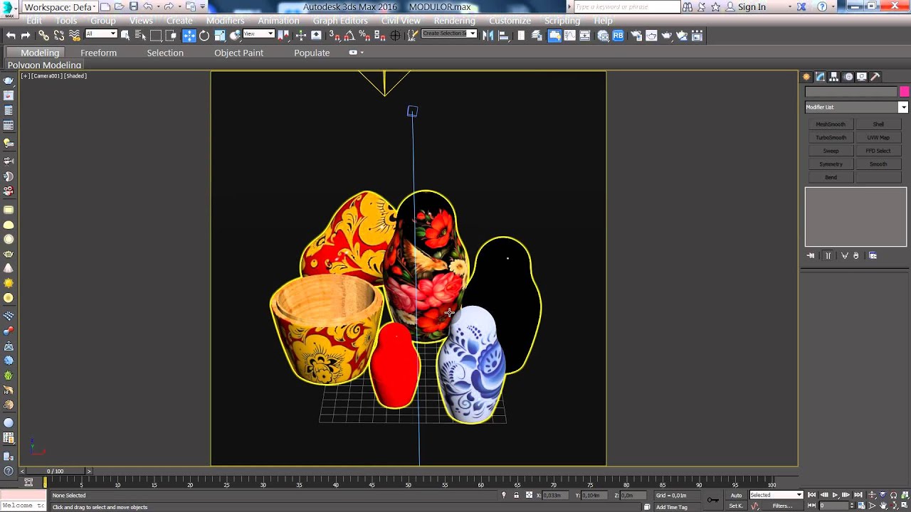
Task: Open the Graph Editors menu
Action: [x=340, y=21]
